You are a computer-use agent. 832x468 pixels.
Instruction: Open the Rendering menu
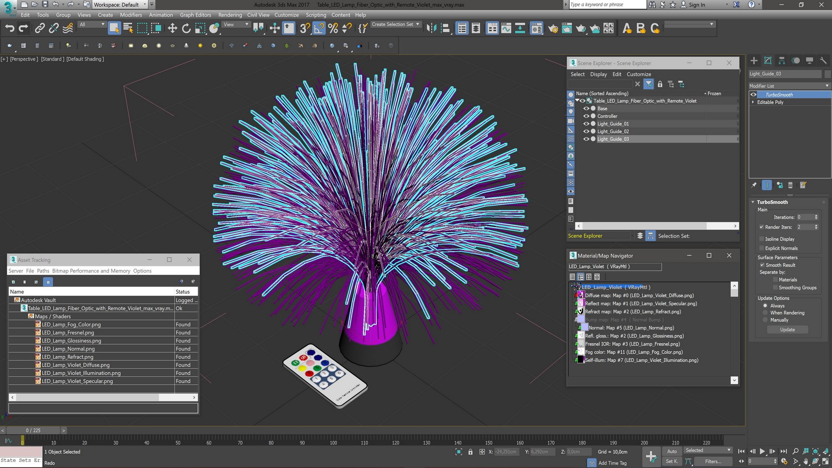coord(230,15)
